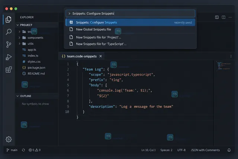
Task: Click the main branch indicator
Action: click(x=12, y=150)
